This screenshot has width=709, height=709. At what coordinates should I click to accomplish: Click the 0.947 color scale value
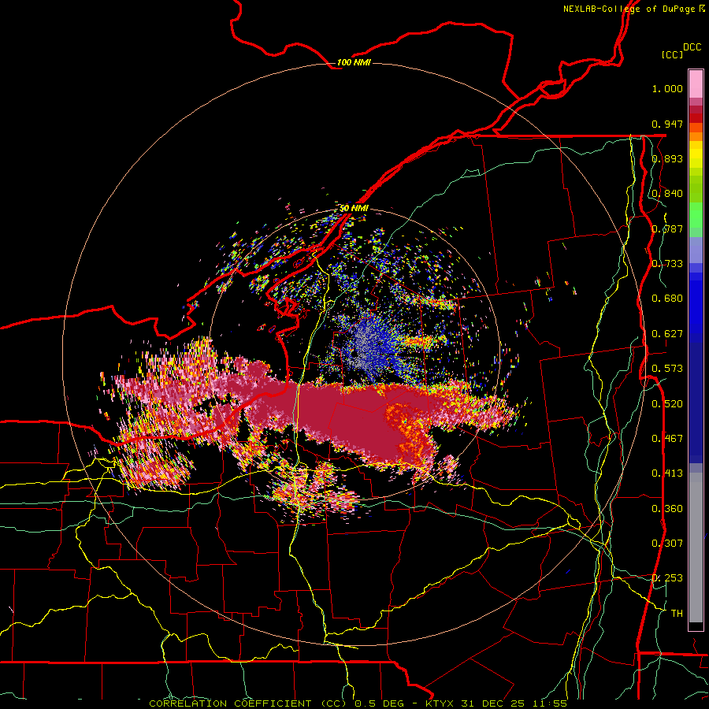pyautogui.click(x=667, y=124)
